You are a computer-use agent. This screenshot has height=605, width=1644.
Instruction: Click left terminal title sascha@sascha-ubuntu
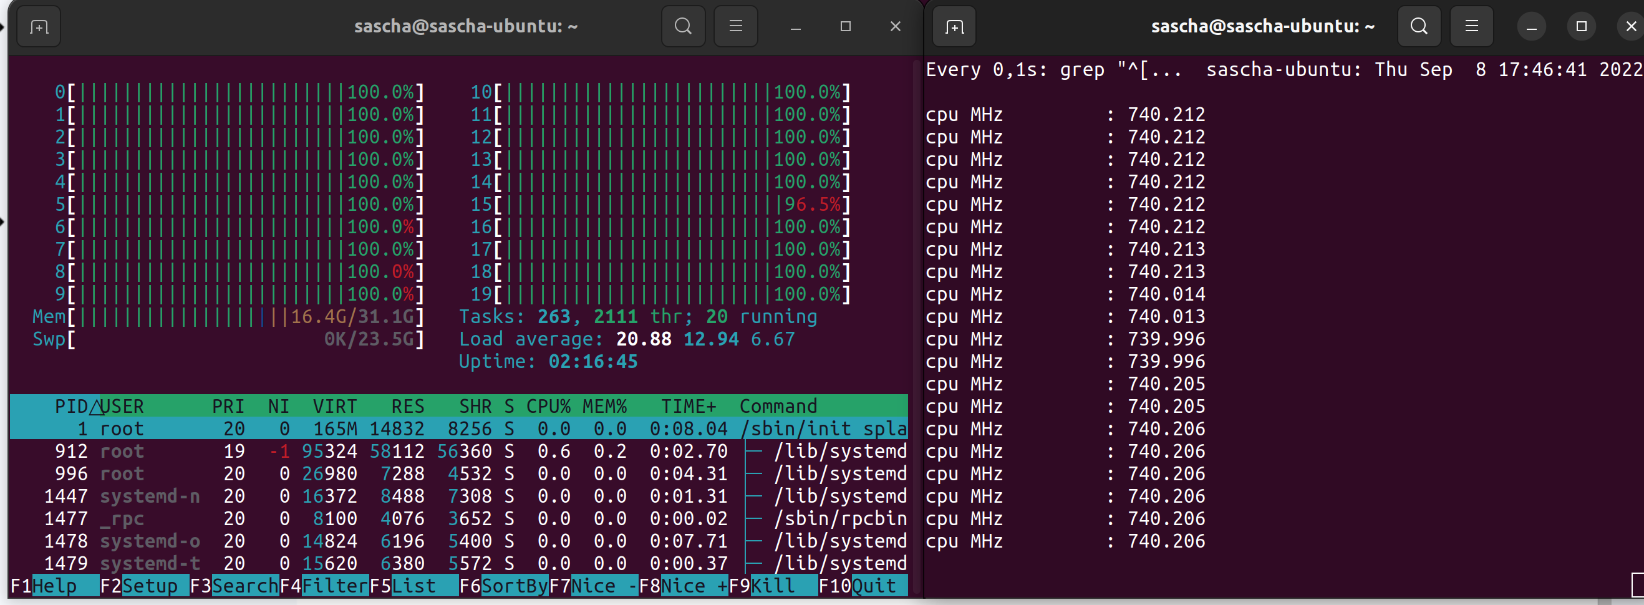tap(466, 26)
